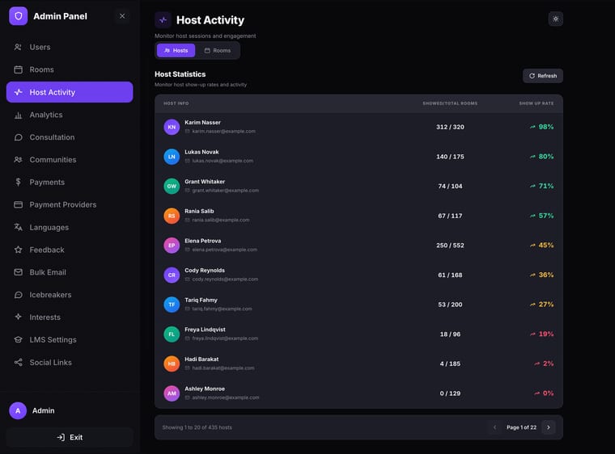
Task: Click the 19% show up rate
Action: pos(546,334)
